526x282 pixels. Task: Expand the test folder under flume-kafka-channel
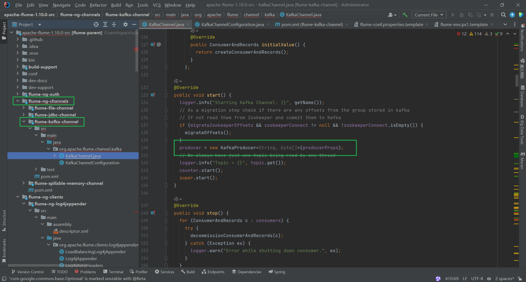point(36,169)
